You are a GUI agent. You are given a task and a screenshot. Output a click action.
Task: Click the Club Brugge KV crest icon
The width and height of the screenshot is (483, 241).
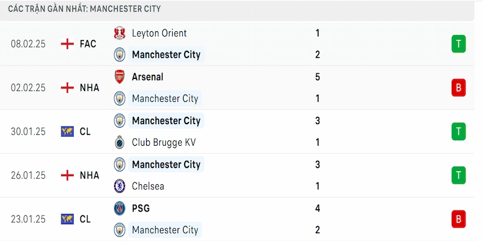120,142
